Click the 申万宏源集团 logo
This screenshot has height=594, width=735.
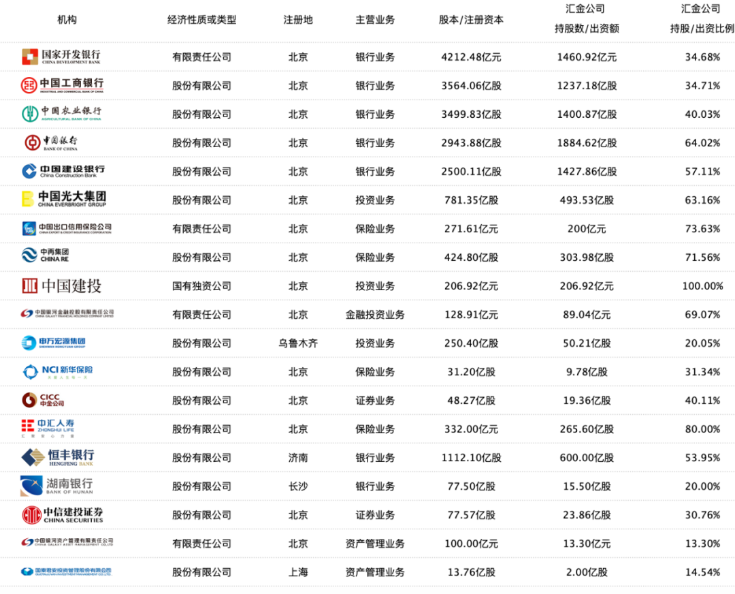coord(54,343)
